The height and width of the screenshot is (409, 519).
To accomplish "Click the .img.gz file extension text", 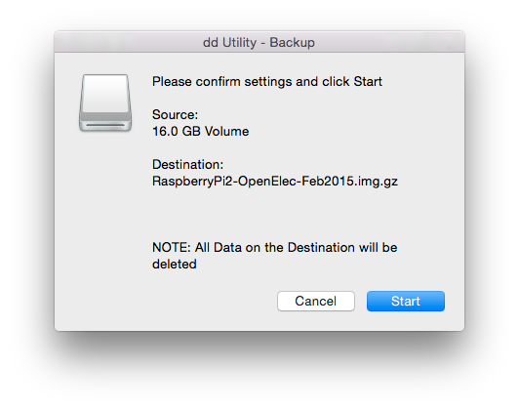I will pos(376,182).
